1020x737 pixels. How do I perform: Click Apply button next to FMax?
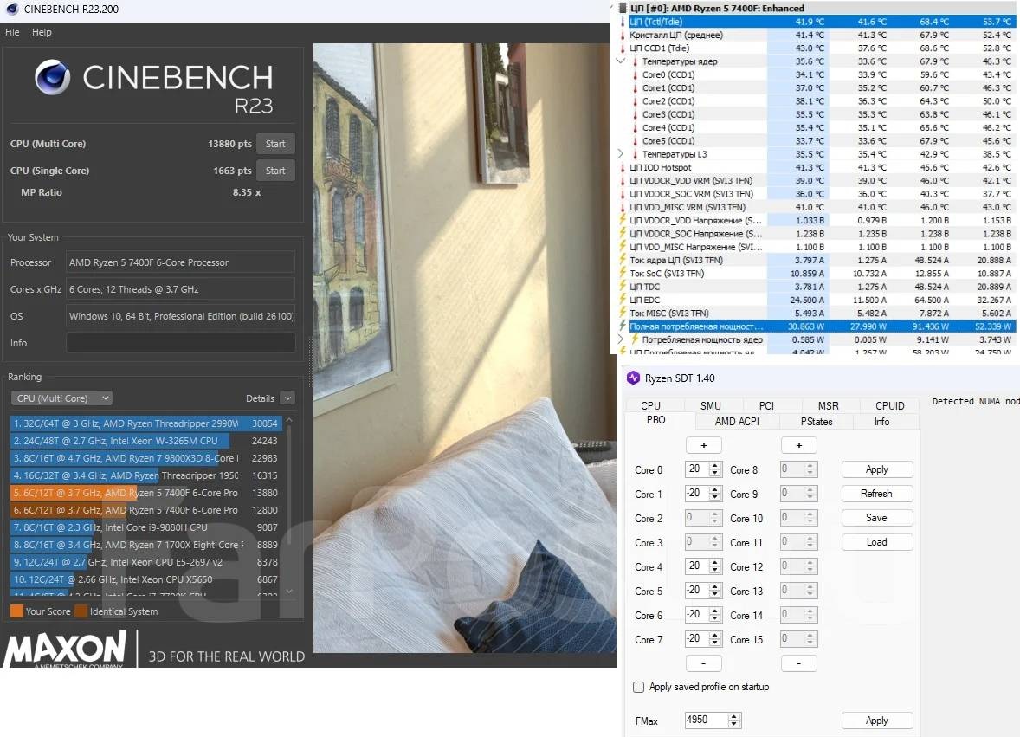pyautogui.click(x=877, y=720)
